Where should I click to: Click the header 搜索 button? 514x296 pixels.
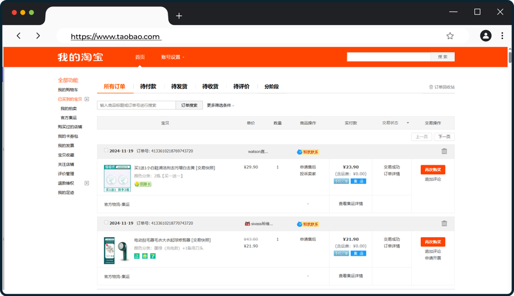tap(443, 57)
